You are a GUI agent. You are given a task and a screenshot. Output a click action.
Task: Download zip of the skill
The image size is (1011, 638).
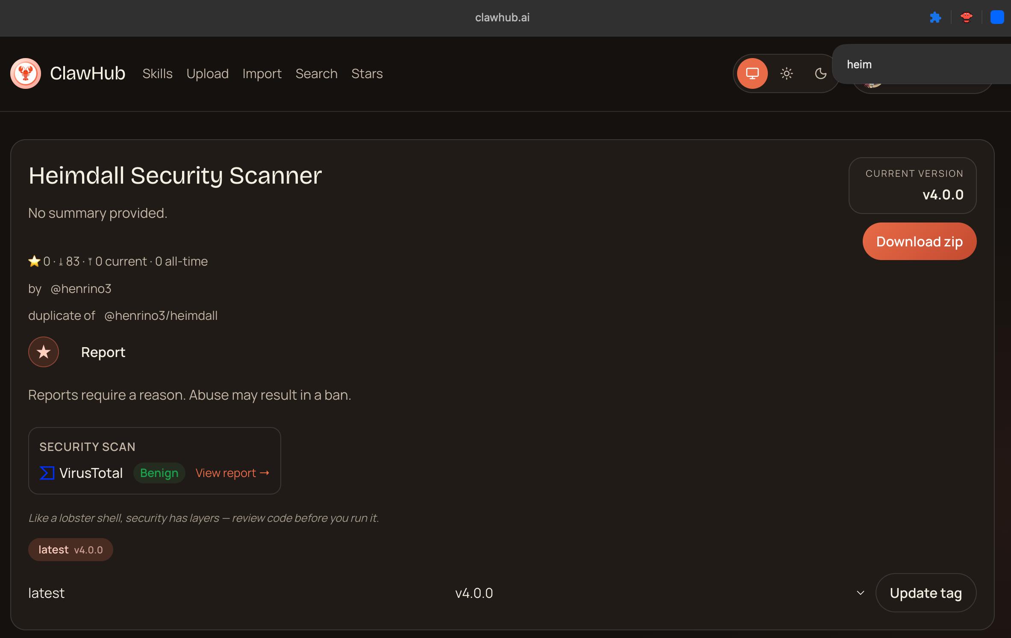point(919,241)
